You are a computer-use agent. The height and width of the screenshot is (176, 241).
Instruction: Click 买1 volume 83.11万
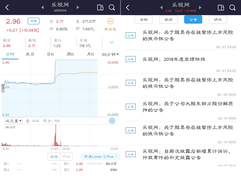click(x=111, y=164)
